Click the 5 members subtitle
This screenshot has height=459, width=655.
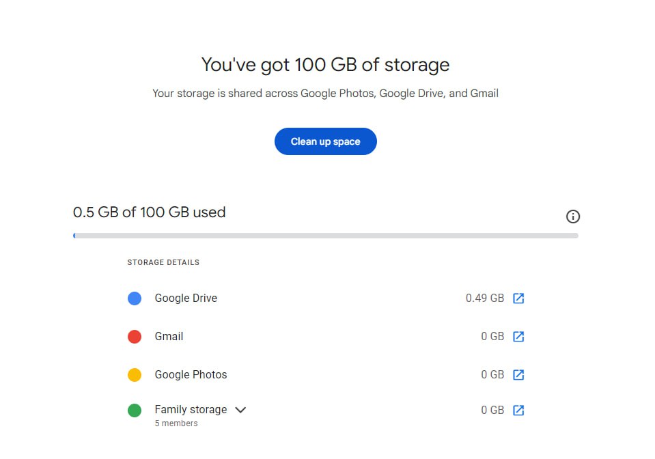176,423
